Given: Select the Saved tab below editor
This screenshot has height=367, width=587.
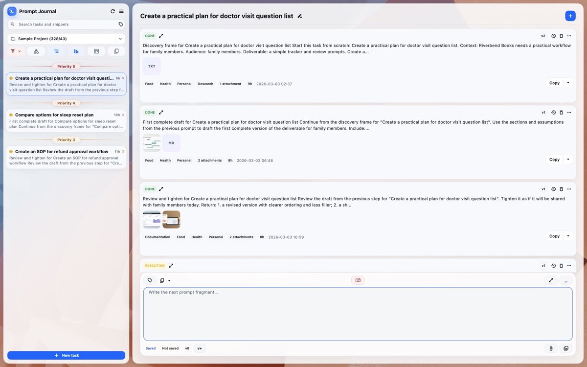Looking at the screenshot, I should [151, 348].
